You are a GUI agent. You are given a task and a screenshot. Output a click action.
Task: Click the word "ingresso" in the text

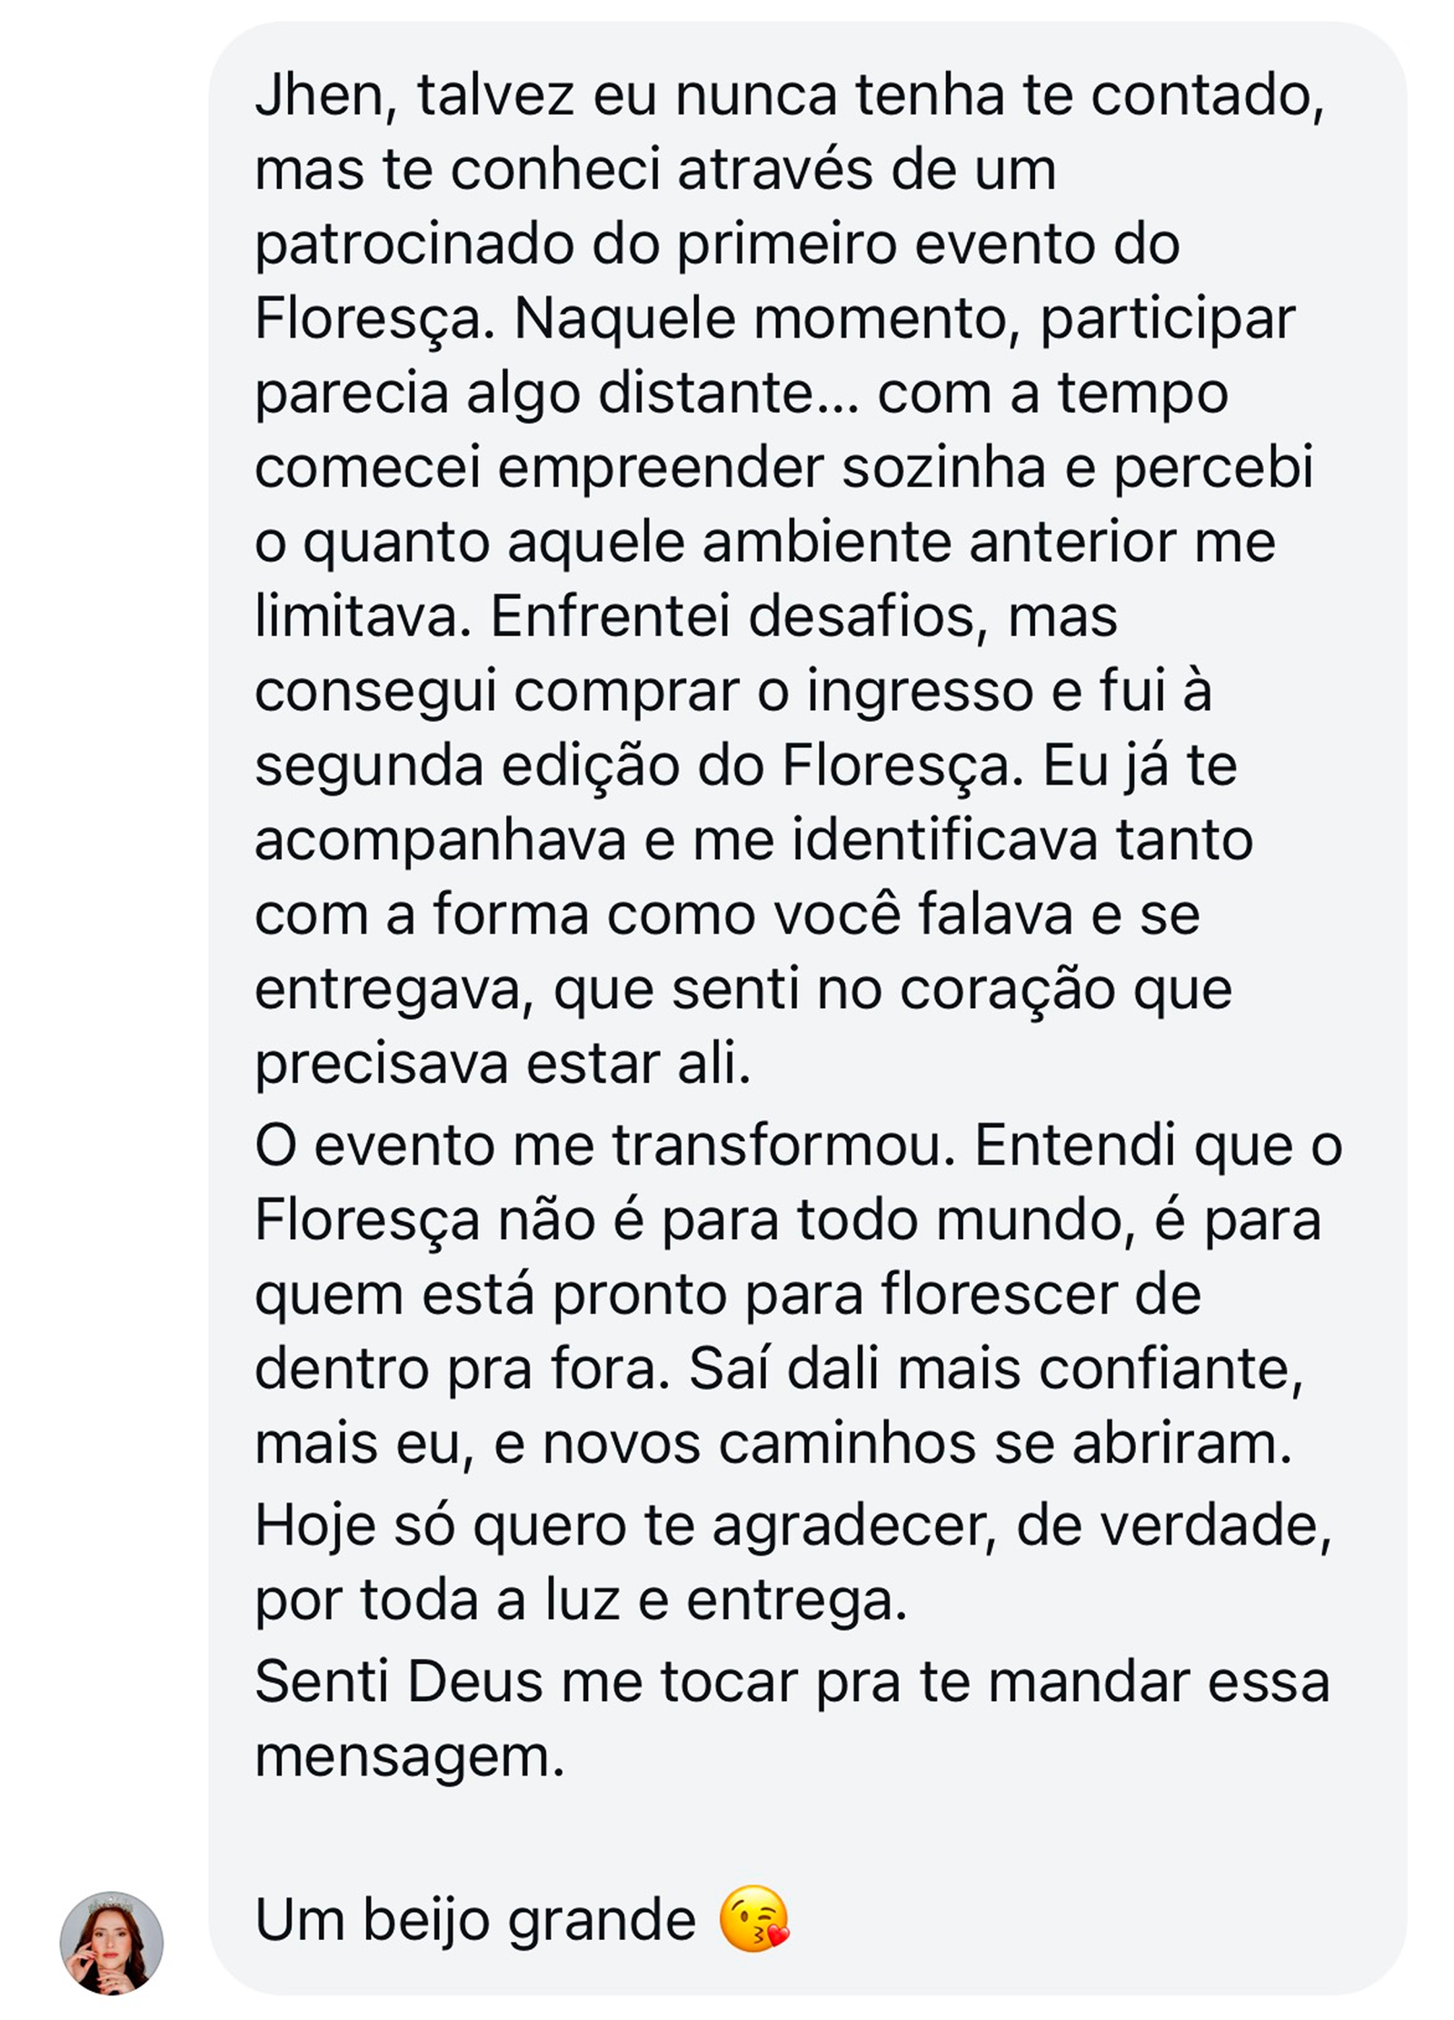(919, 692)
